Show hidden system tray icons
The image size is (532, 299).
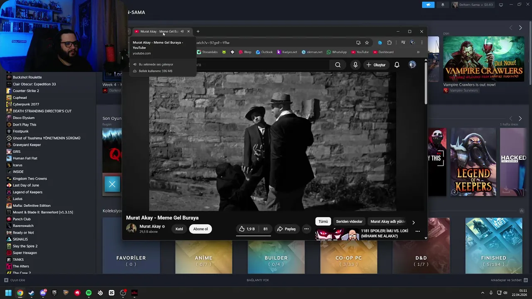click(483, 293)
